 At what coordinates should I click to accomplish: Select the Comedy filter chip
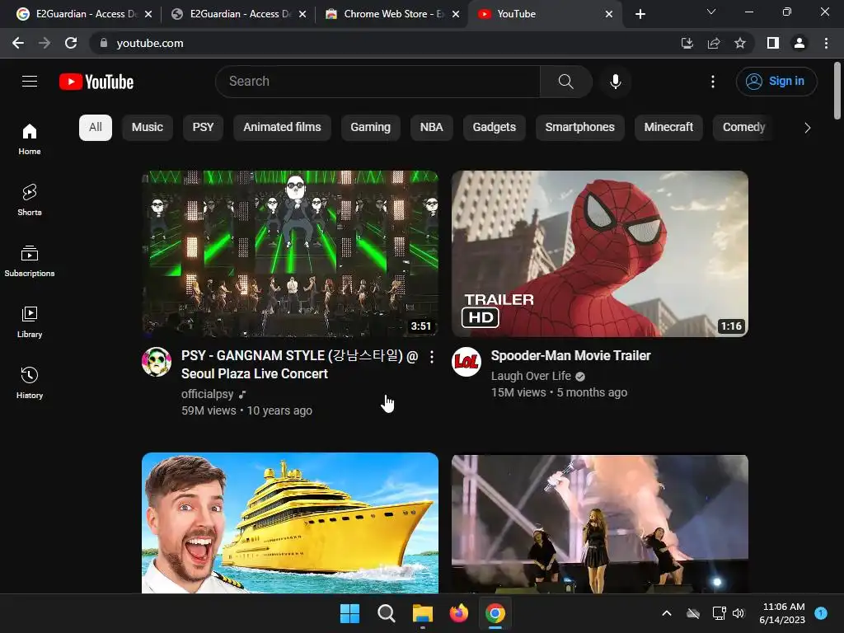click(744, 128)
